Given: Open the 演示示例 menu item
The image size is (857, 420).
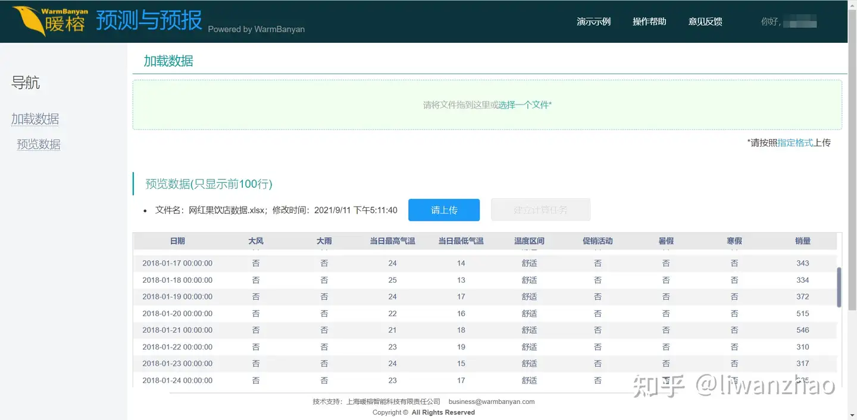Looking at the screenshot, I should tap(593, 21).
